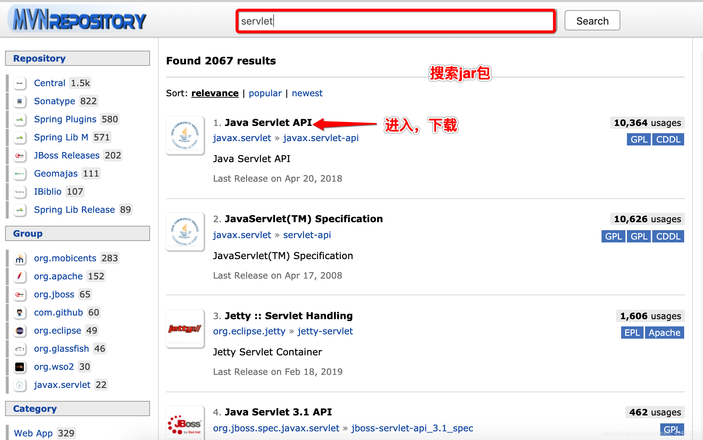The image size is (703, 440).
Task: Click the com.github octocat icon
Action: pos(20,313)
